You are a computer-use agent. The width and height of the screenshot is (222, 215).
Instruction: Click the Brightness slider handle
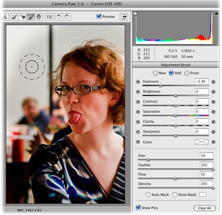[176, 96]
